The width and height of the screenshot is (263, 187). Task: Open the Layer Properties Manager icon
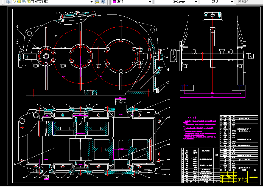8,2
